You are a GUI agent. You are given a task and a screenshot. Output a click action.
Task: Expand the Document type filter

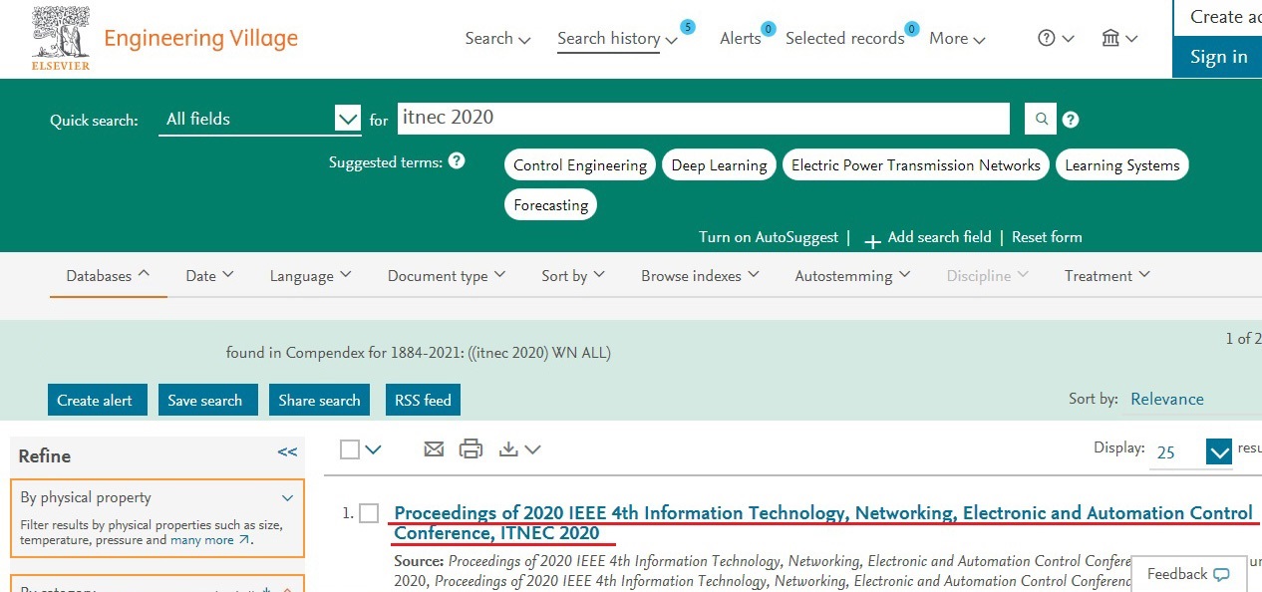point(447,276)
